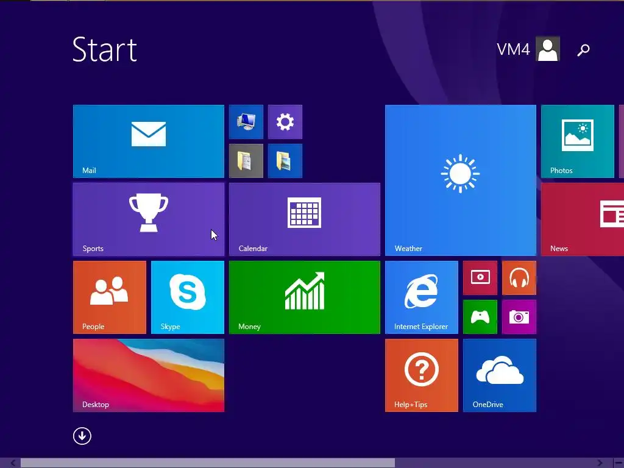Image resolution: width=624 pixels, height=468 pixels.
Task: Click the scrollbar right arrow
Action: (x=600, y=463)
